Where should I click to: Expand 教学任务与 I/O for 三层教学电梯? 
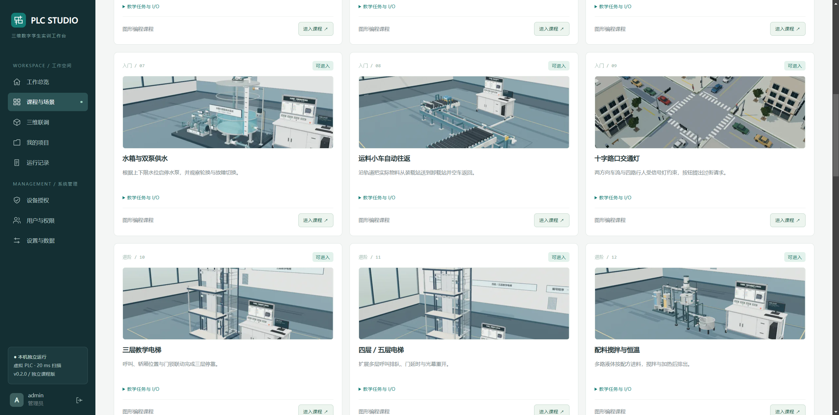(x=141, y=389)
